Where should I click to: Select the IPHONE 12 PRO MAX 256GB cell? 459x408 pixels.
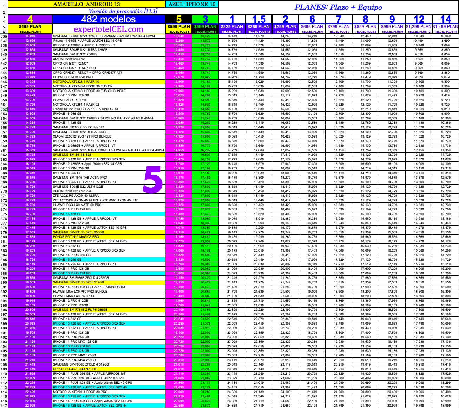pyautogui.click(x=109, y=360)
